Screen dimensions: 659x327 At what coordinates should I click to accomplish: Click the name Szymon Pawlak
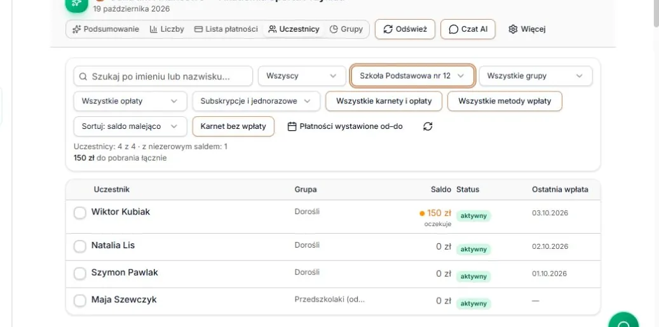pyautogui.click(x=125, y=273)
